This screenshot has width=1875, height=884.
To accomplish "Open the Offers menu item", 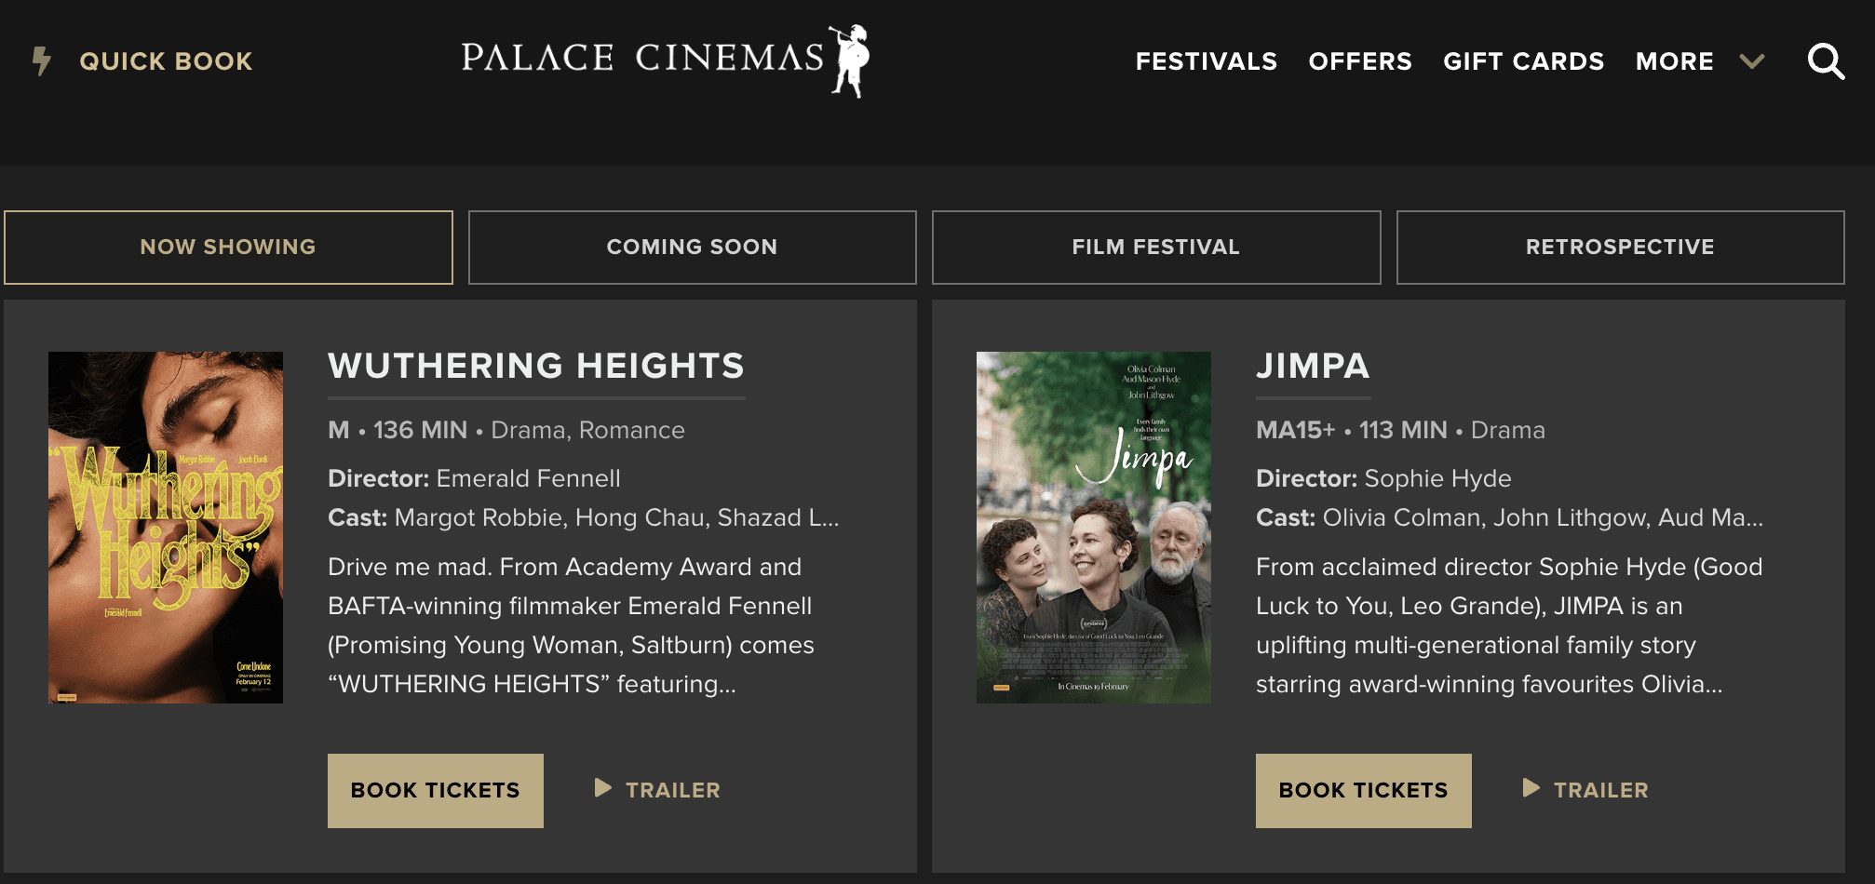I will pyautogui.click(x=1360, y=61).
